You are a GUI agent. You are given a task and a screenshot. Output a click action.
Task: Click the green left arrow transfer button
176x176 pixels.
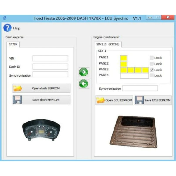click(84, 84)
